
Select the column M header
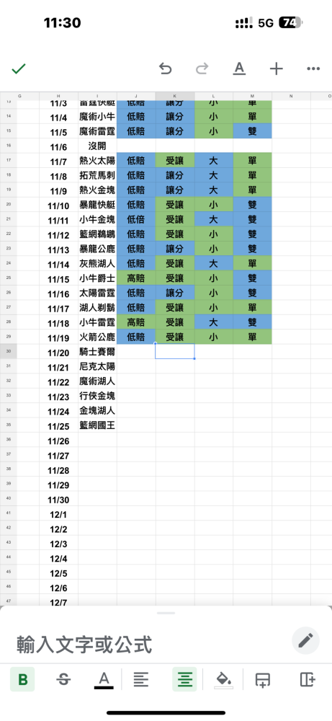point(252,96)
